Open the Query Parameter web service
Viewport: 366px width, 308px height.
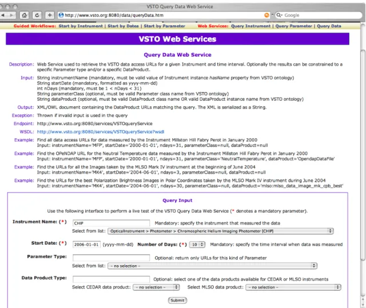[293, 26]
